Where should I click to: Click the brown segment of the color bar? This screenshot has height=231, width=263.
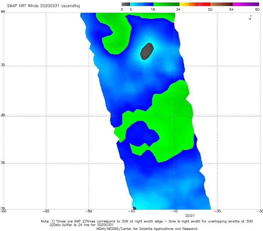point(221,4)
